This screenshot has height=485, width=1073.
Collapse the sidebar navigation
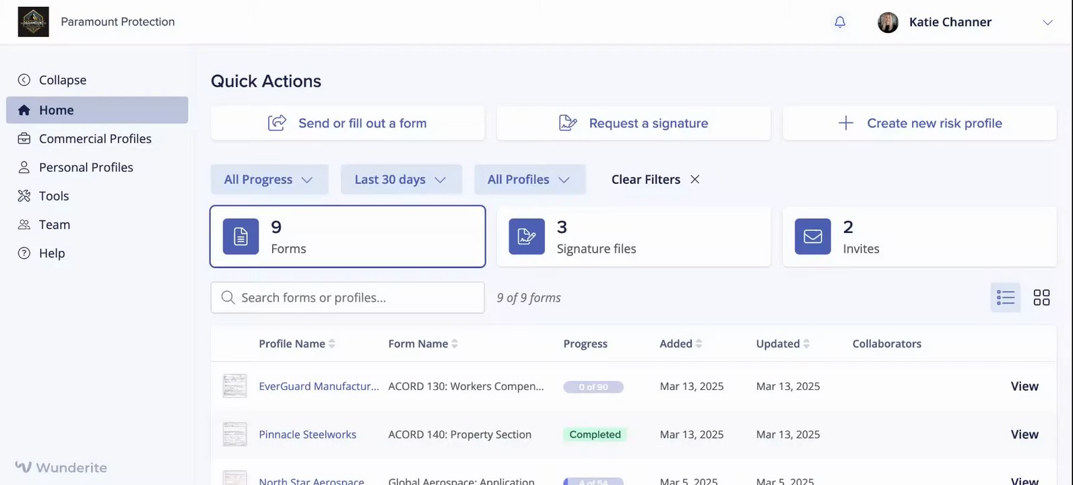pyautogui.click(x=53, y=80)
